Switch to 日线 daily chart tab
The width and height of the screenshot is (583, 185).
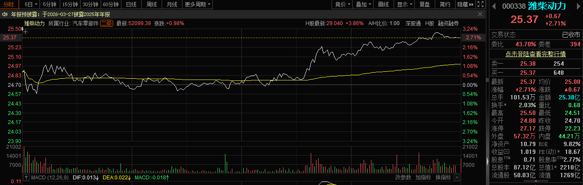131,5
